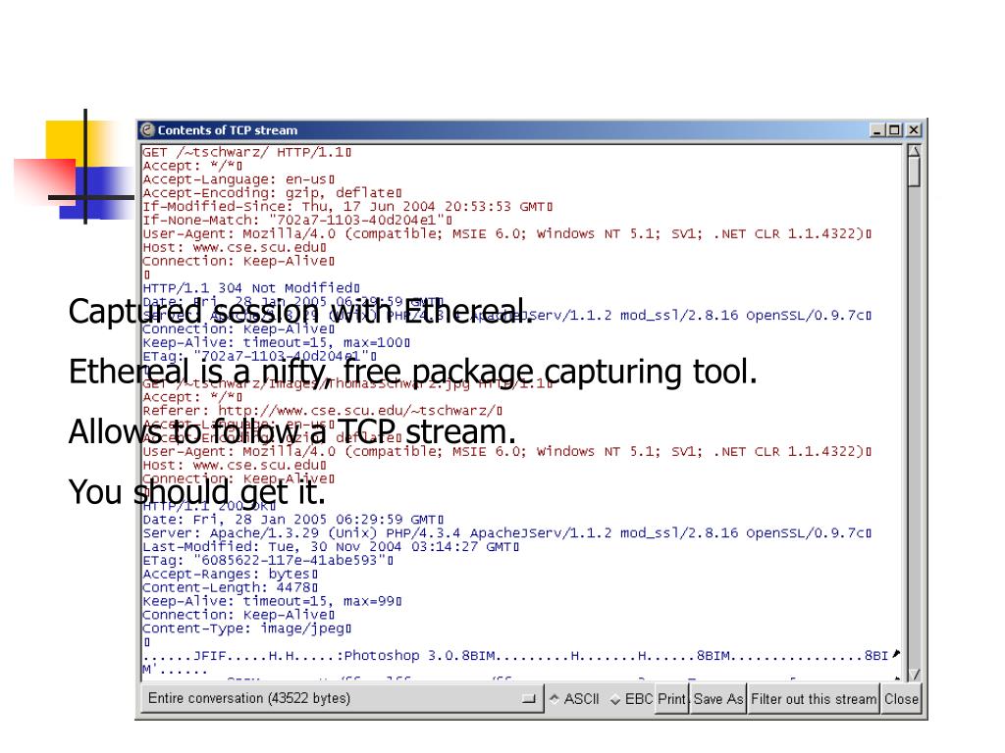The width and height of the screenshot is (1005, 753).
Task: Click the JFIF Photoshop 3.0 data line
Action: click(x=515, y=656)
